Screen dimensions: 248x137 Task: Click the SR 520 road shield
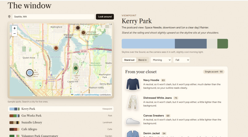[84, 51]
